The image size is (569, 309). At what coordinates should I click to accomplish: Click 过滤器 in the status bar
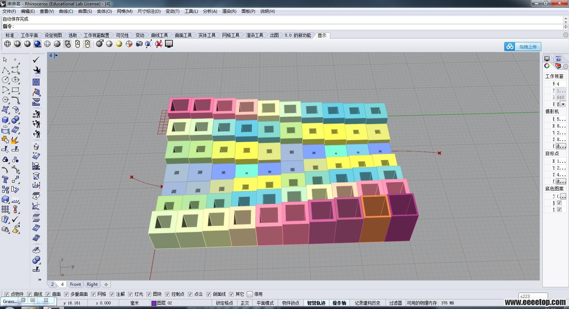[395, 303]
